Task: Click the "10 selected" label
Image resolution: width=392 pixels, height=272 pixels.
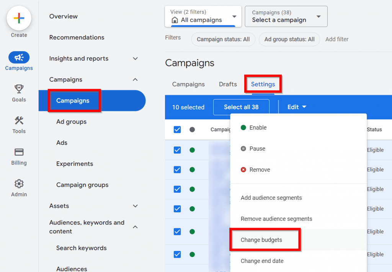Action: coord(188,107)
